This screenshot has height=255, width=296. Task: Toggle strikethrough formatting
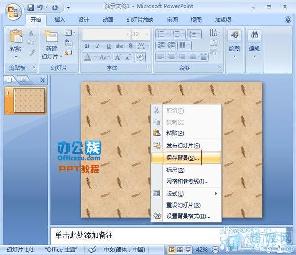coord(119,46)
